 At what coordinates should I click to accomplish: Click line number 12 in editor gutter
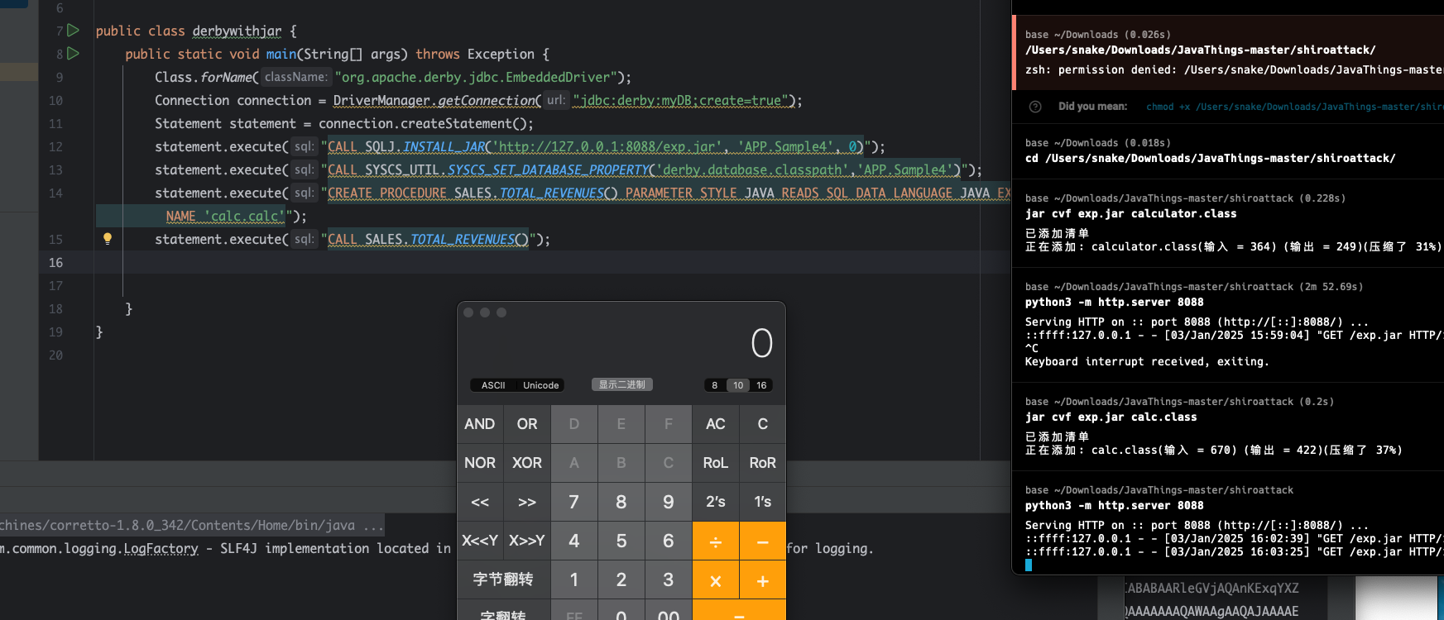[x=55, y=146]
